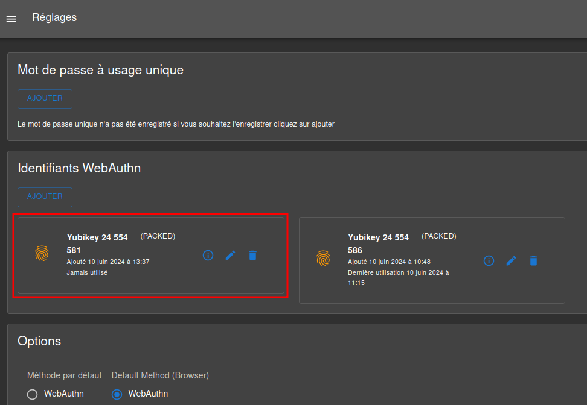Delete the Yubikey 24 554 581 credential
The image size is (587, 405).
252,256
